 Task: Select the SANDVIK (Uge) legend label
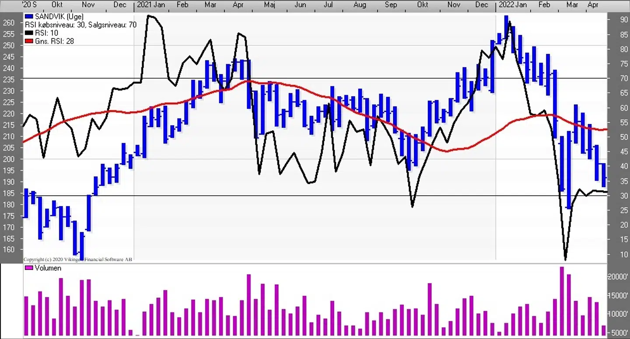coord(59,17)
